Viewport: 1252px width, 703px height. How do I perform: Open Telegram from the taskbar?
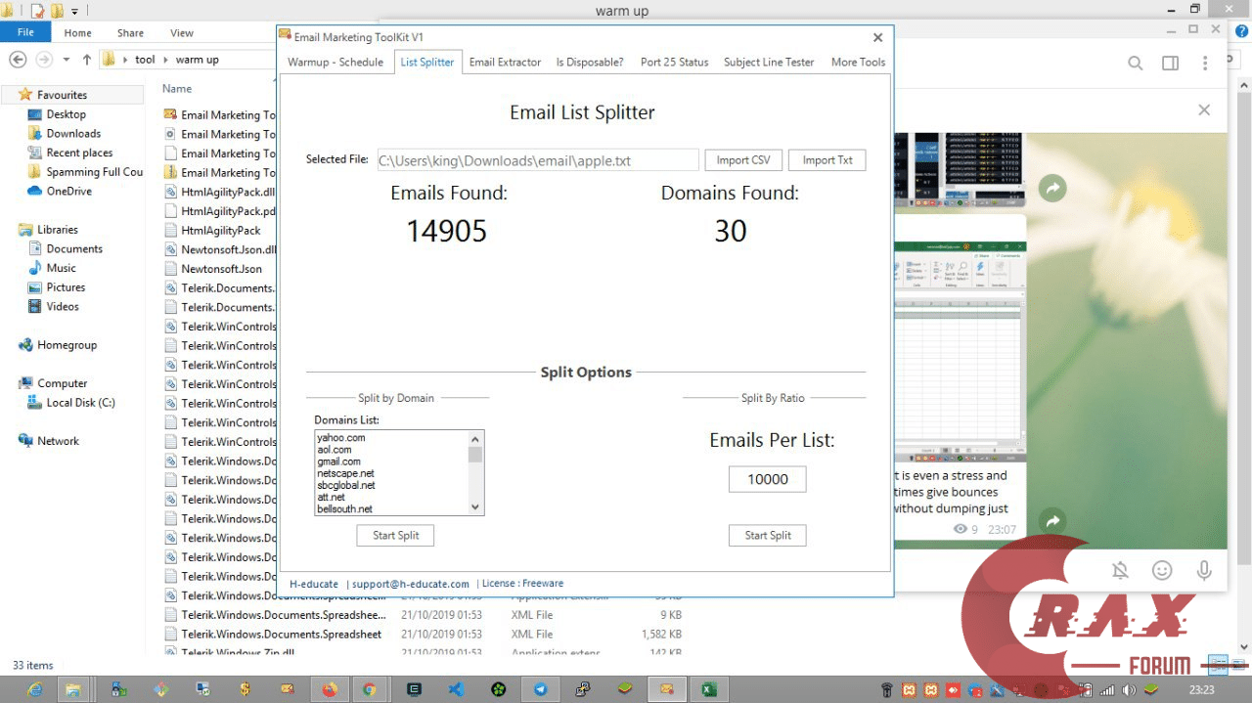540,688
